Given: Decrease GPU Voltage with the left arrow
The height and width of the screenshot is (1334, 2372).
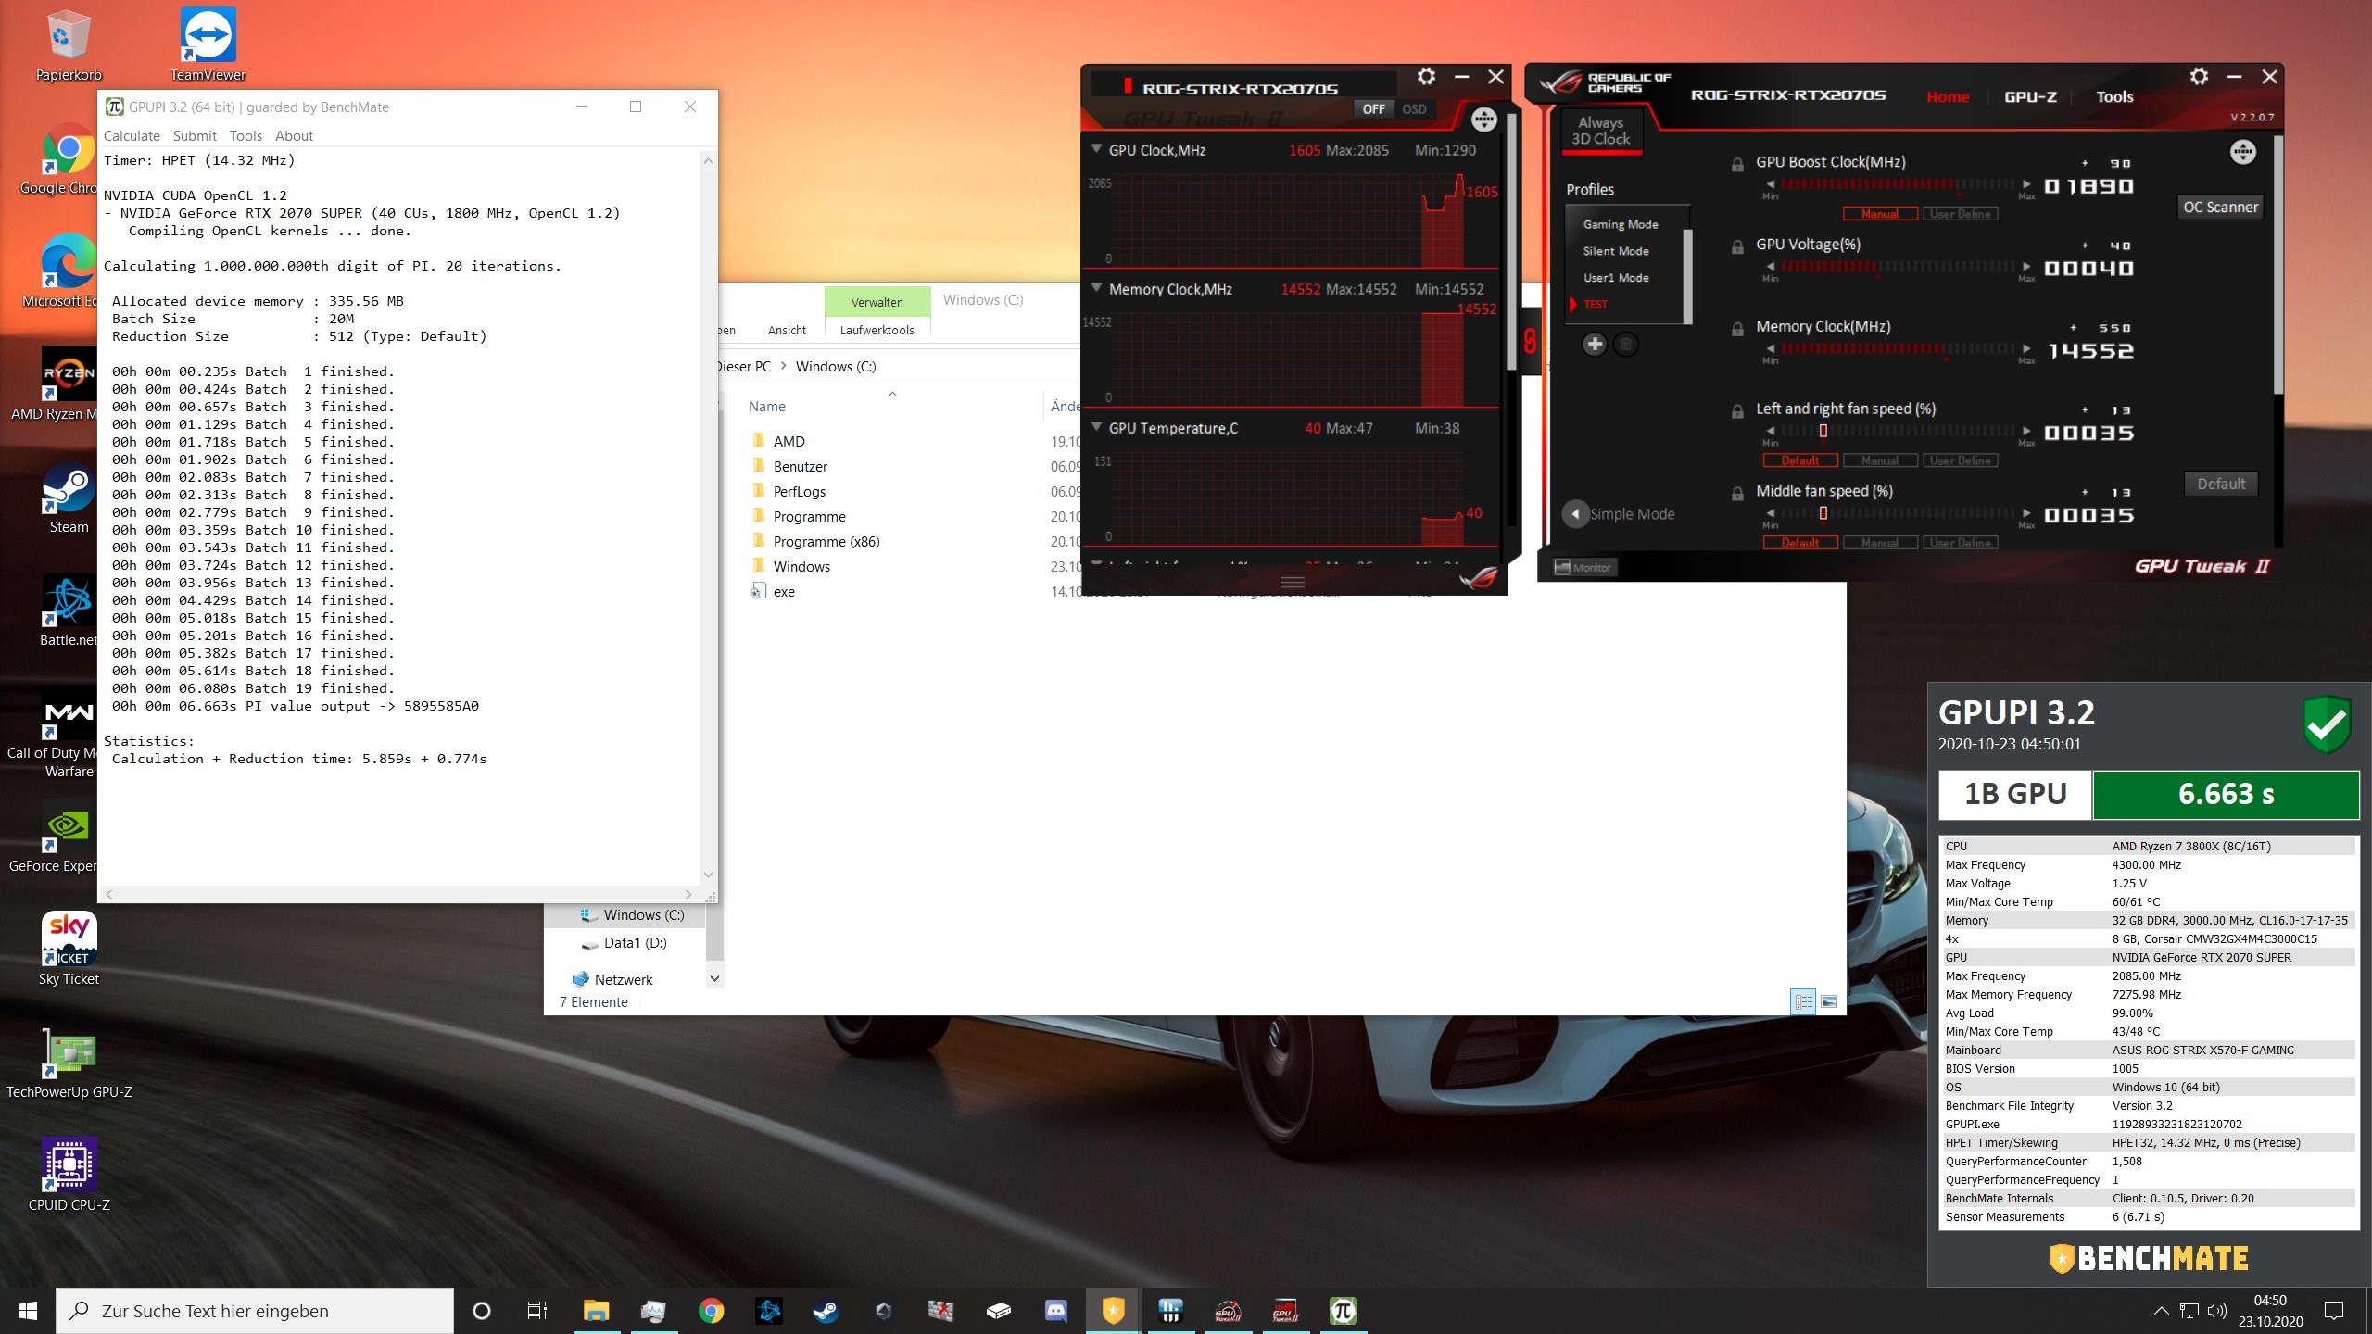Looking at the screenshot, I should [1770, 267].
